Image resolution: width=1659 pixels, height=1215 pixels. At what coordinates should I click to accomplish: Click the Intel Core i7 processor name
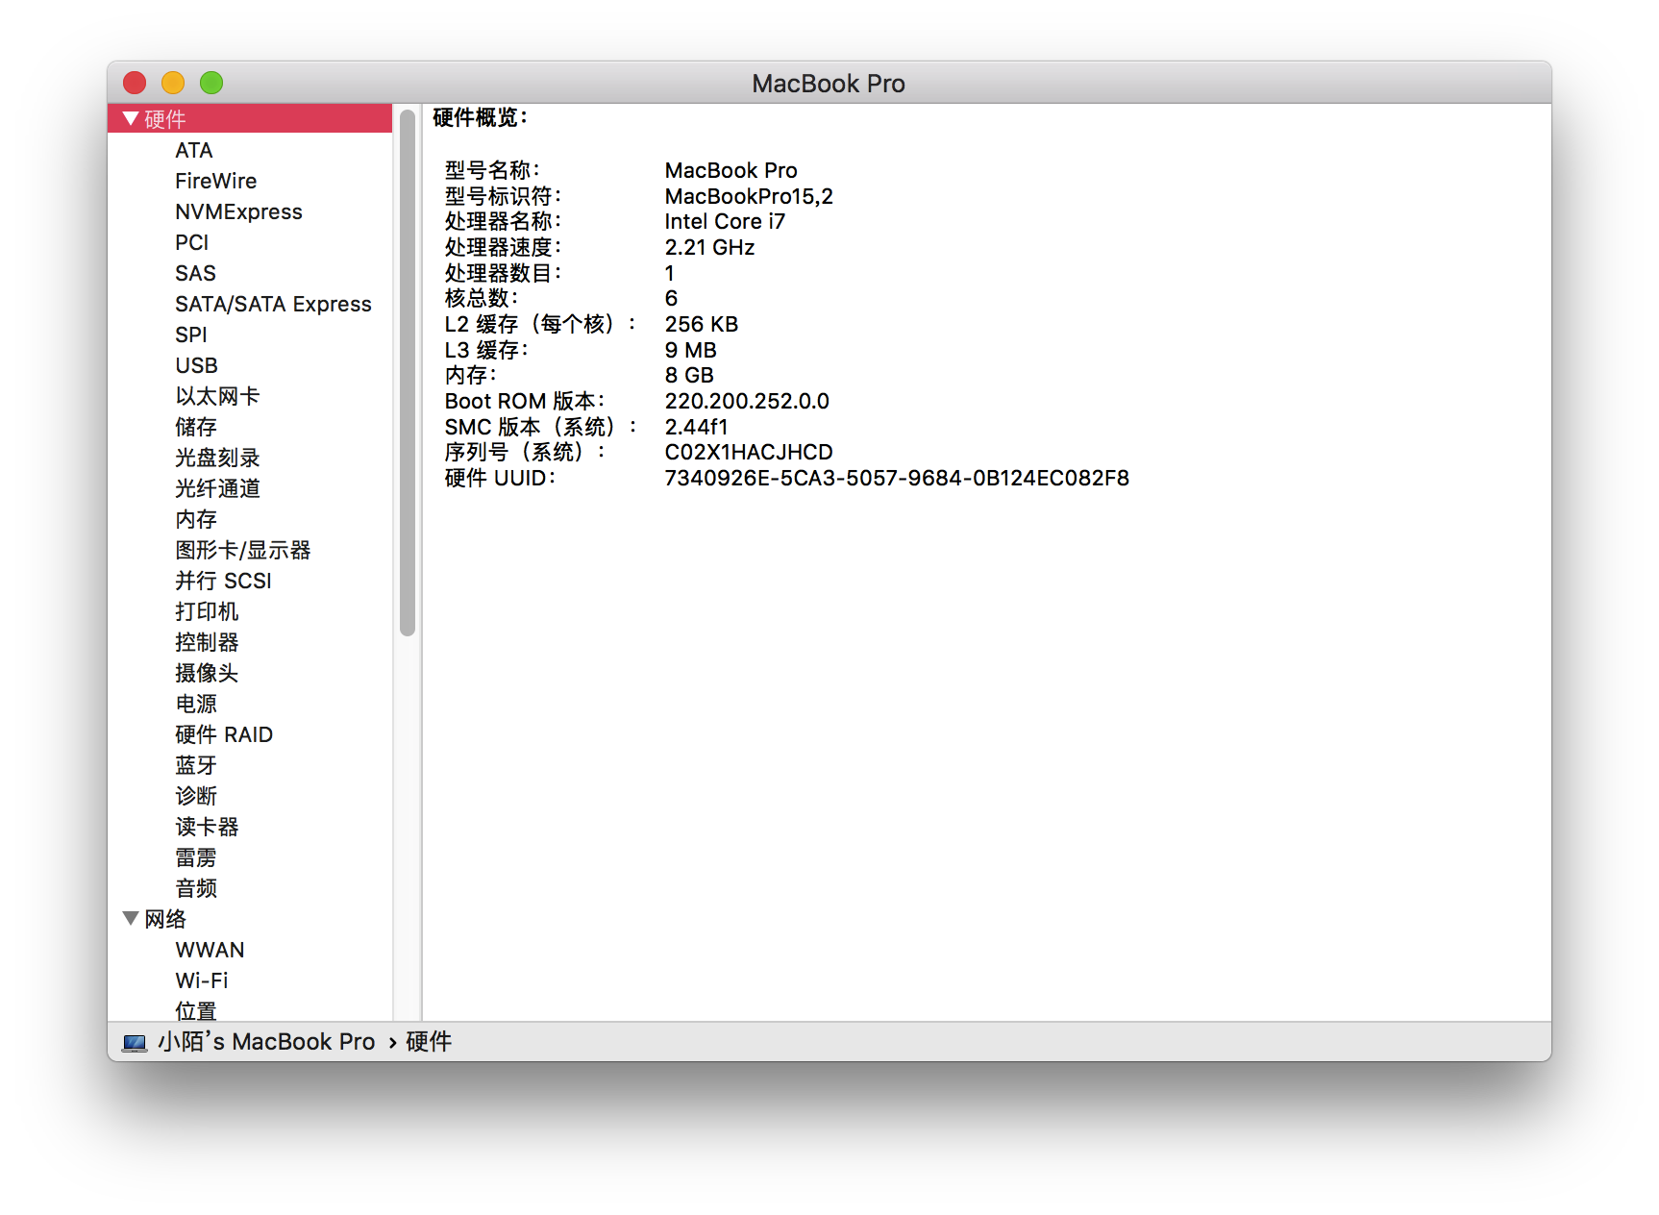click(x=725, y=221)
